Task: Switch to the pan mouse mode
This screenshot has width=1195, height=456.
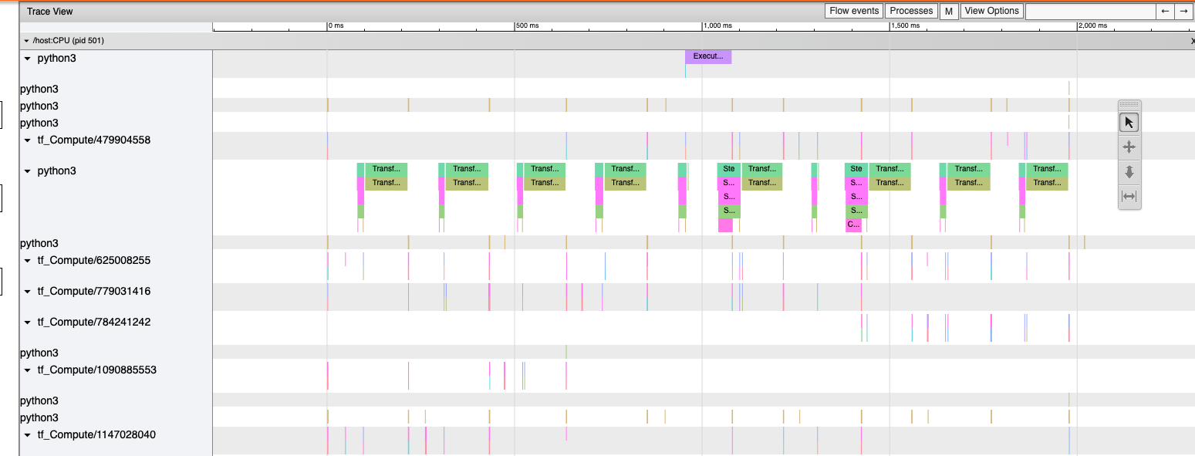Action: pyautogui.click(x=1129, y=147)
